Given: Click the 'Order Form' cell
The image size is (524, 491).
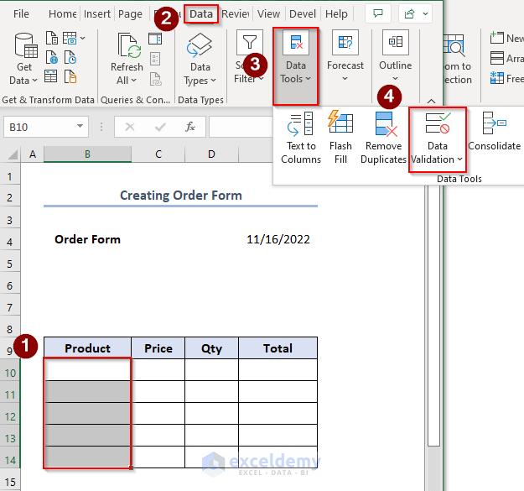Looking at the screenshot, I should pyautogui.click(x=87, y=239).
